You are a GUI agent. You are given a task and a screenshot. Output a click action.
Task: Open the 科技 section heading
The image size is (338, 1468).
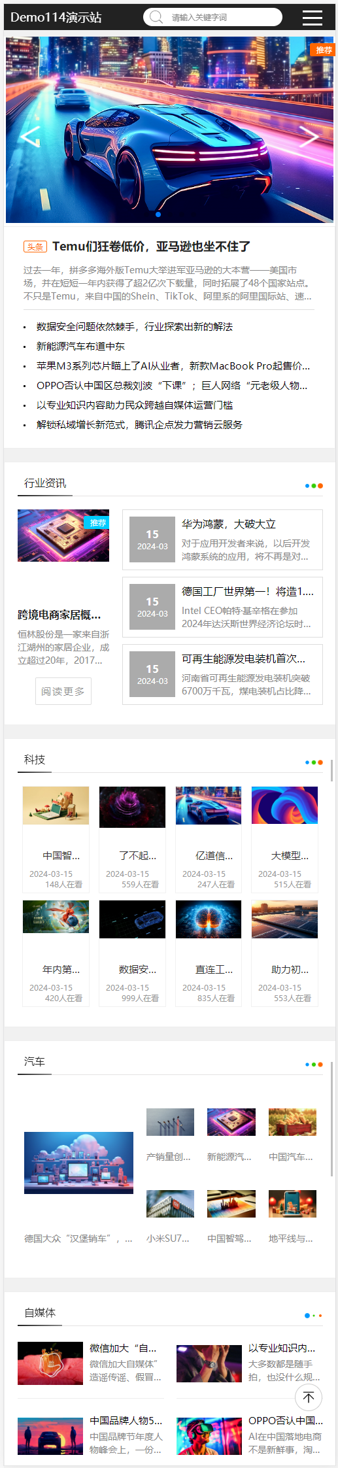point(35,760)
